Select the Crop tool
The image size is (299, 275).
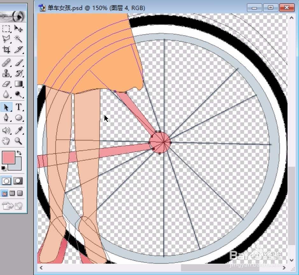(6, 50)
